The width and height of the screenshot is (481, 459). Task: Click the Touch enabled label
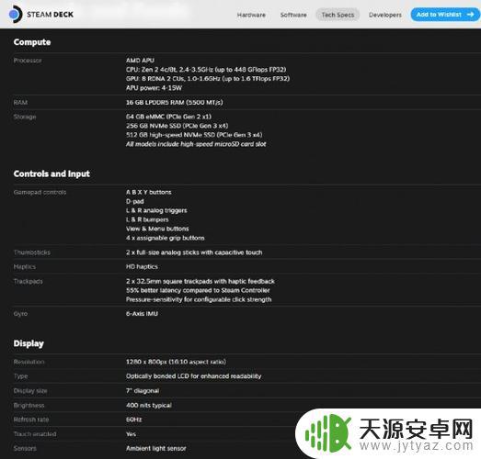tap(35, 434)
